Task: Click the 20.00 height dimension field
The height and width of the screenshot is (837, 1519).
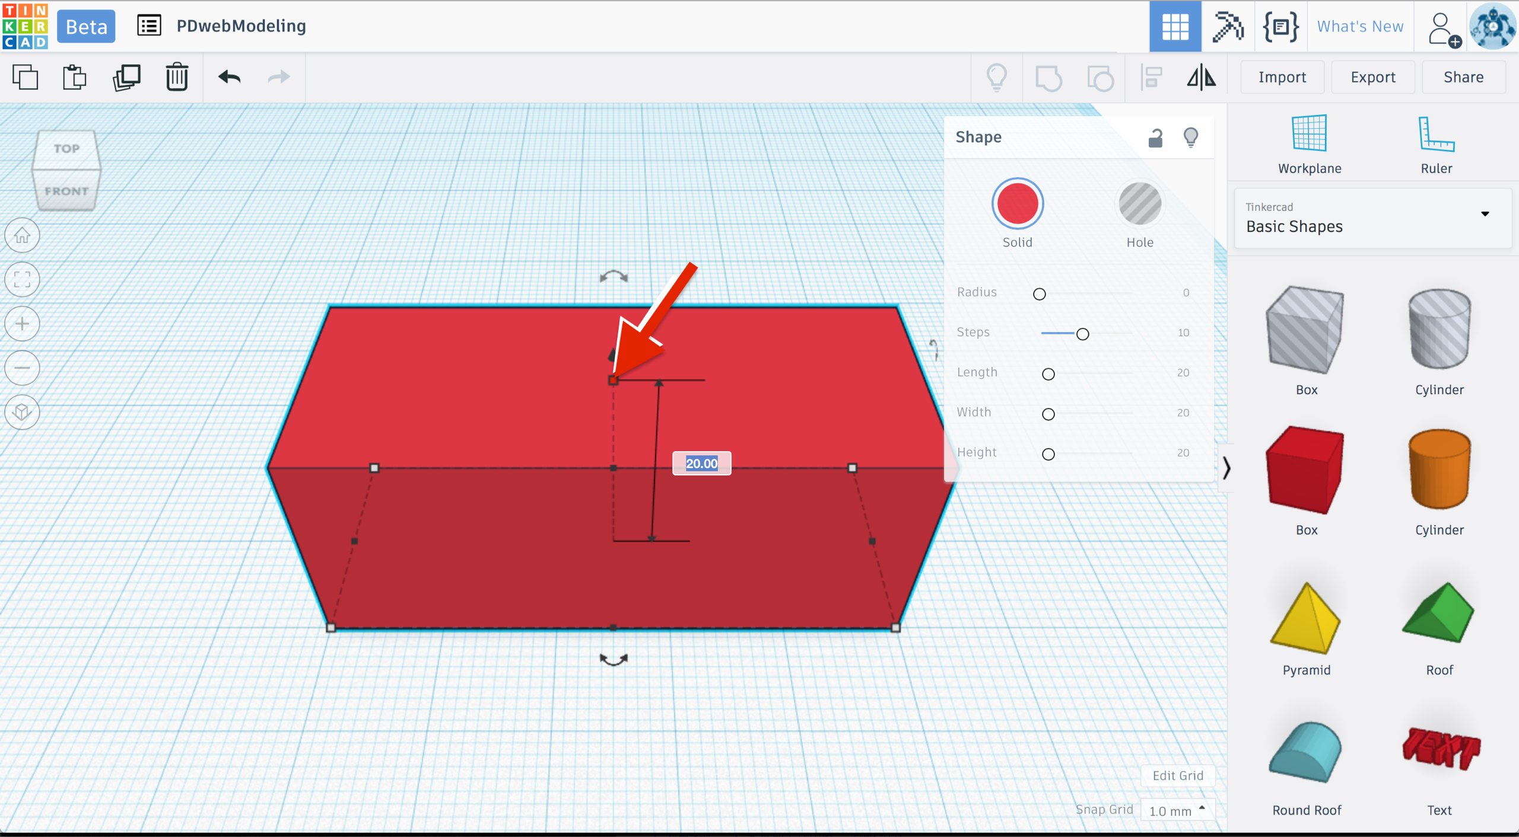Action: (x=701, y=464)
